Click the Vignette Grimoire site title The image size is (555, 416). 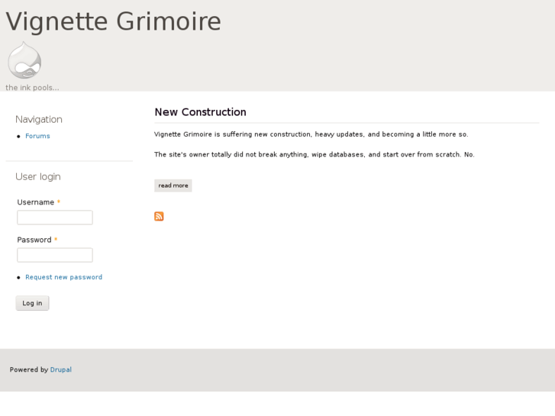pyautogui.click(x=114, y=21)
